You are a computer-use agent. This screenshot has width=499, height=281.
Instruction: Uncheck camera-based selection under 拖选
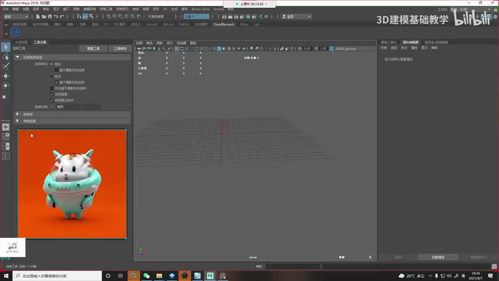(57, 82)
